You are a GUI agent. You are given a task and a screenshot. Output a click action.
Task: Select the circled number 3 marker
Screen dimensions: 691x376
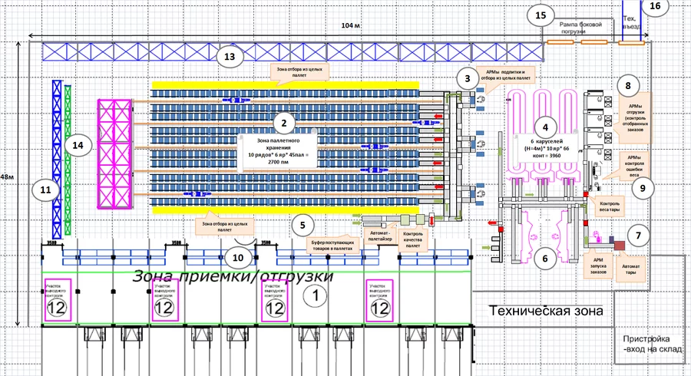click(468, 78)
